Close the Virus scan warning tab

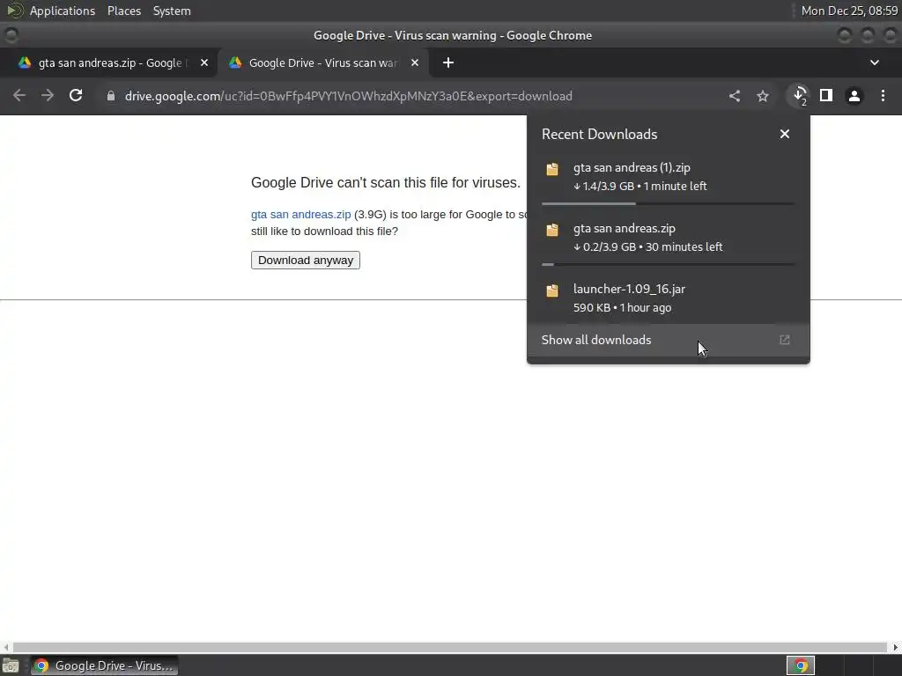(415, 62)
